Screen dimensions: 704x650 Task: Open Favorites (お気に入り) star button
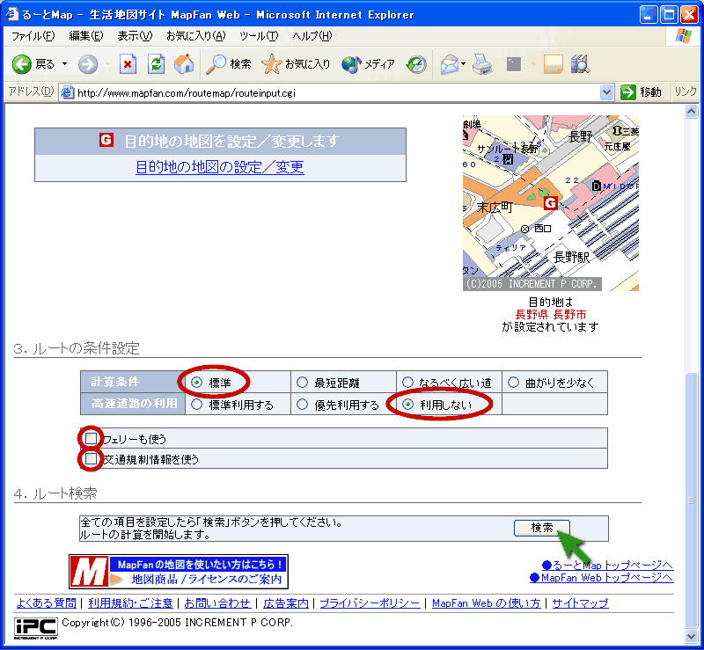pyautogui.click(x=296, y=64)
